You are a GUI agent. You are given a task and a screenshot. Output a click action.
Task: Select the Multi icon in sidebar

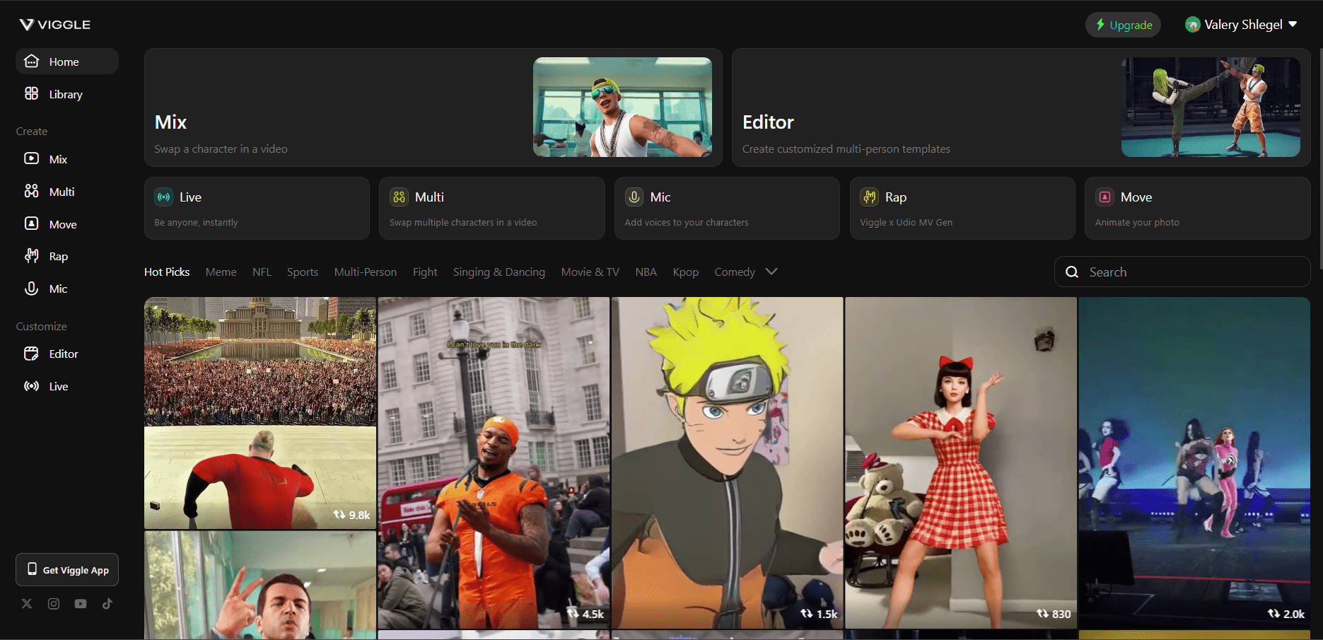click(32, 192)
